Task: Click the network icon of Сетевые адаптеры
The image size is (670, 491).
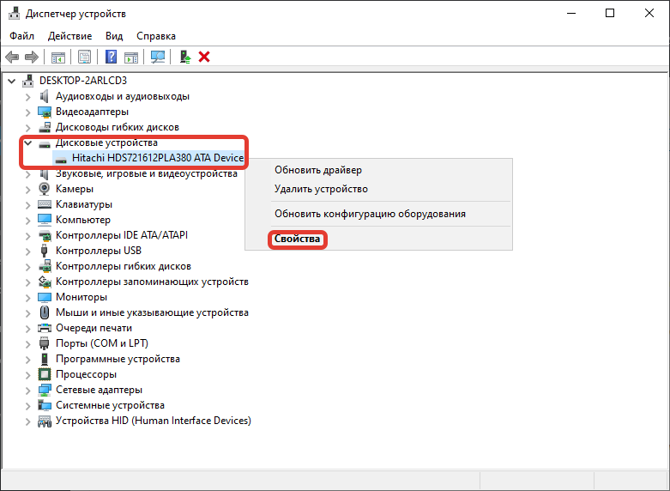Action: click(45, 390)
